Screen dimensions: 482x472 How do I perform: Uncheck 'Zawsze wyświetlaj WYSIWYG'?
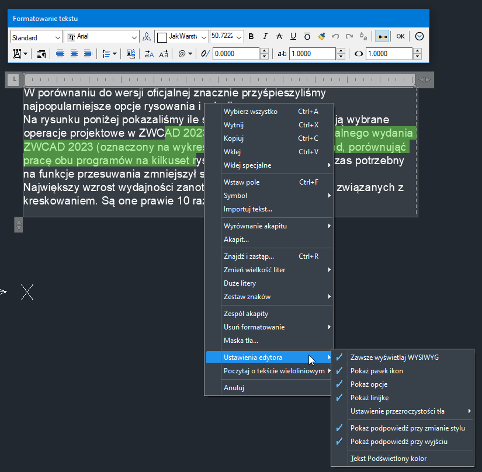pyautogui.click(x=403, y=358)
